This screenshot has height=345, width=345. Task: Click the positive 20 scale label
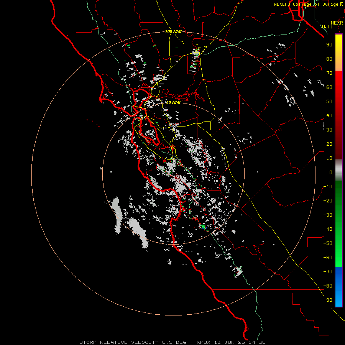(x=329, y=144)
